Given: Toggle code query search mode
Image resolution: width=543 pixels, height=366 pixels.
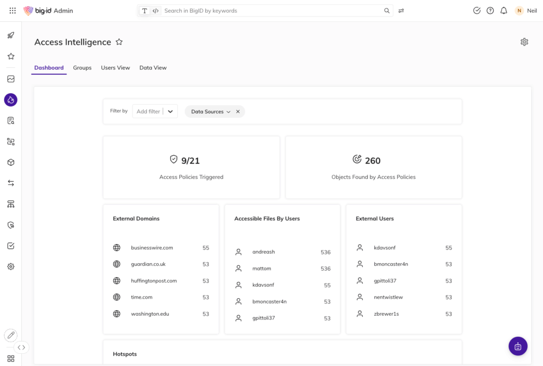Looking at the screenshot, I should coord(155,11).
